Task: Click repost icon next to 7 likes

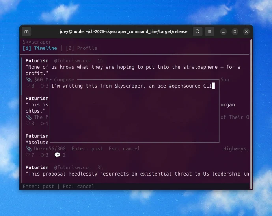Action: tap(42, 155)
